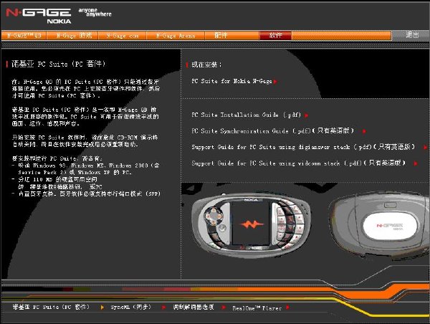This screenshot has width=430, height=324.
Task: Open SyncML (同步) bottom link
Action: tap(131, 307)
